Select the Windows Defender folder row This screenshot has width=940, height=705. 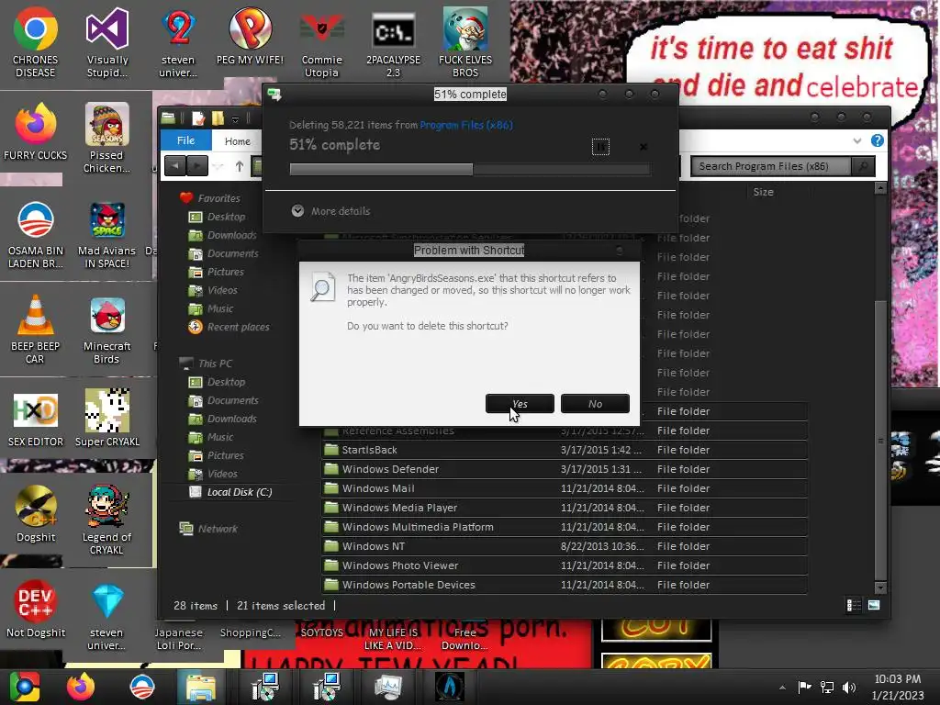tap(565, 469)
